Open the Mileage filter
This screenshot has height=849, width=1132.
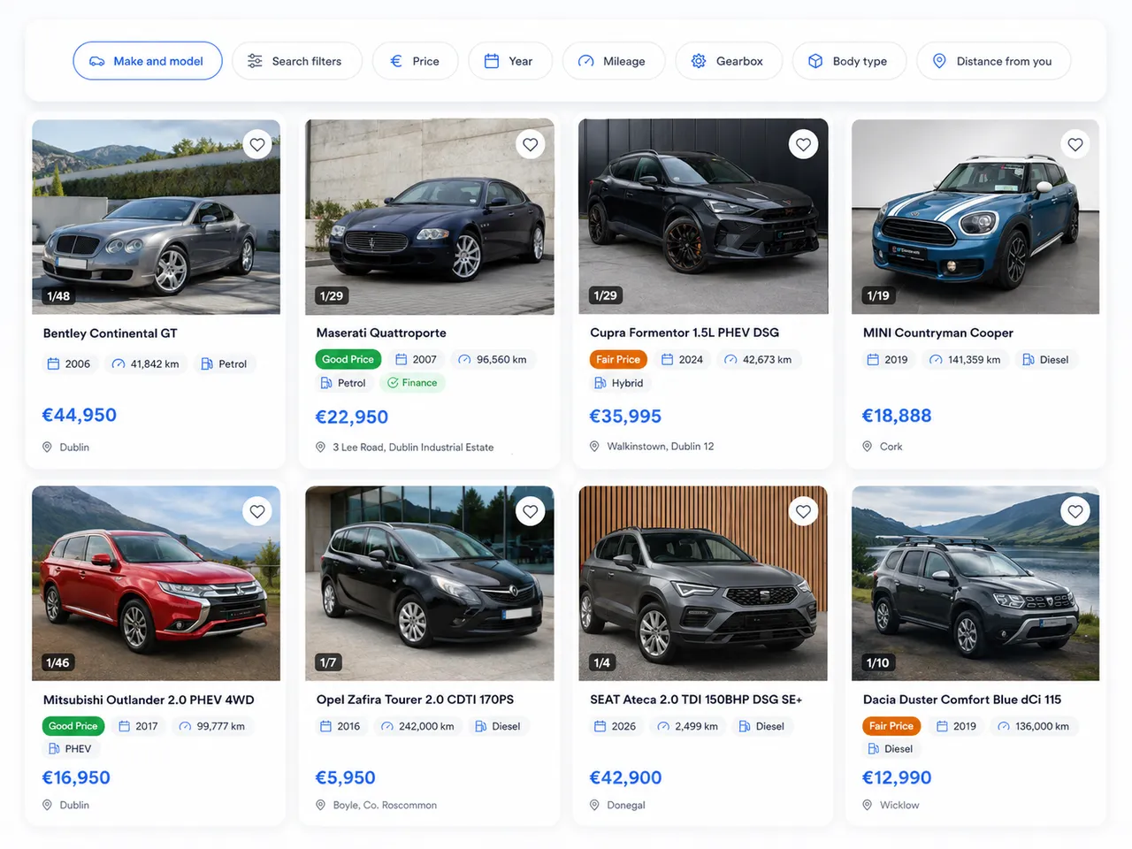[x=614, y=61]
